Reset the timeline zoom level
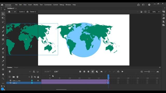 pyautogui.click(x=142, y=72)
